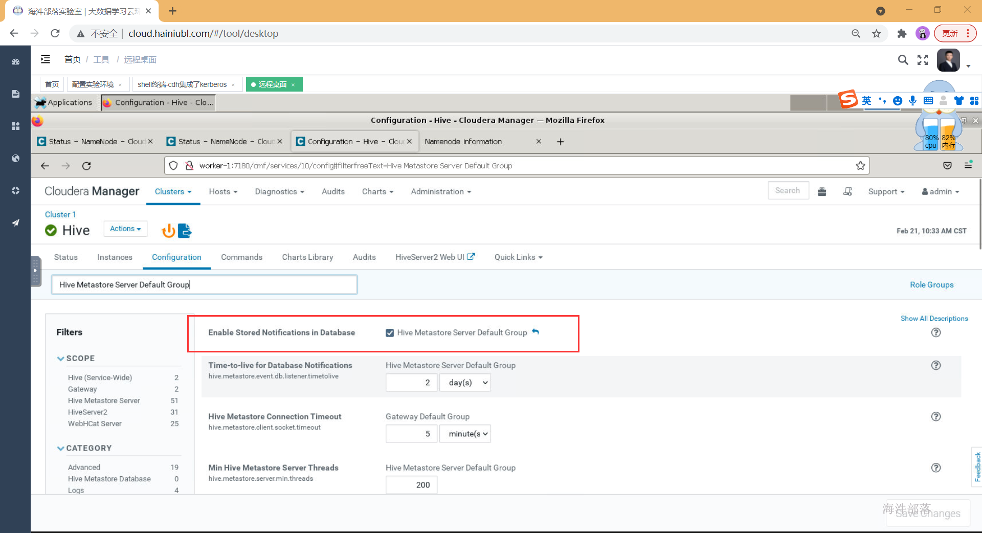The height and width of the screenshot is (533, 982).
Task: Open HiveServer2 Web UI link
Action: coord(435,257)
